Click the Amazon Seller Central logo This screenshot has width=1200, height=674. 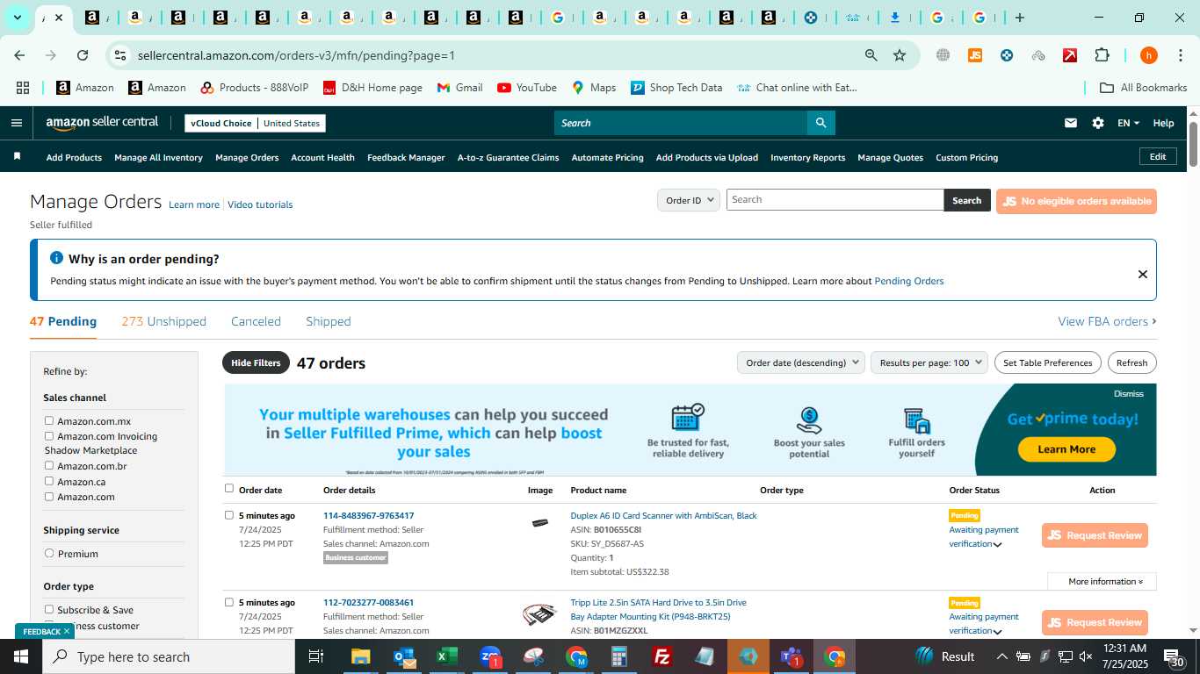pos(102,123)
